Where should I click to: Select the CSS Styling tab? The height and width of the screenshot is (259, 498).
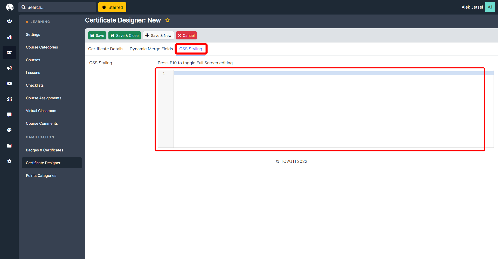coord(191,49)
